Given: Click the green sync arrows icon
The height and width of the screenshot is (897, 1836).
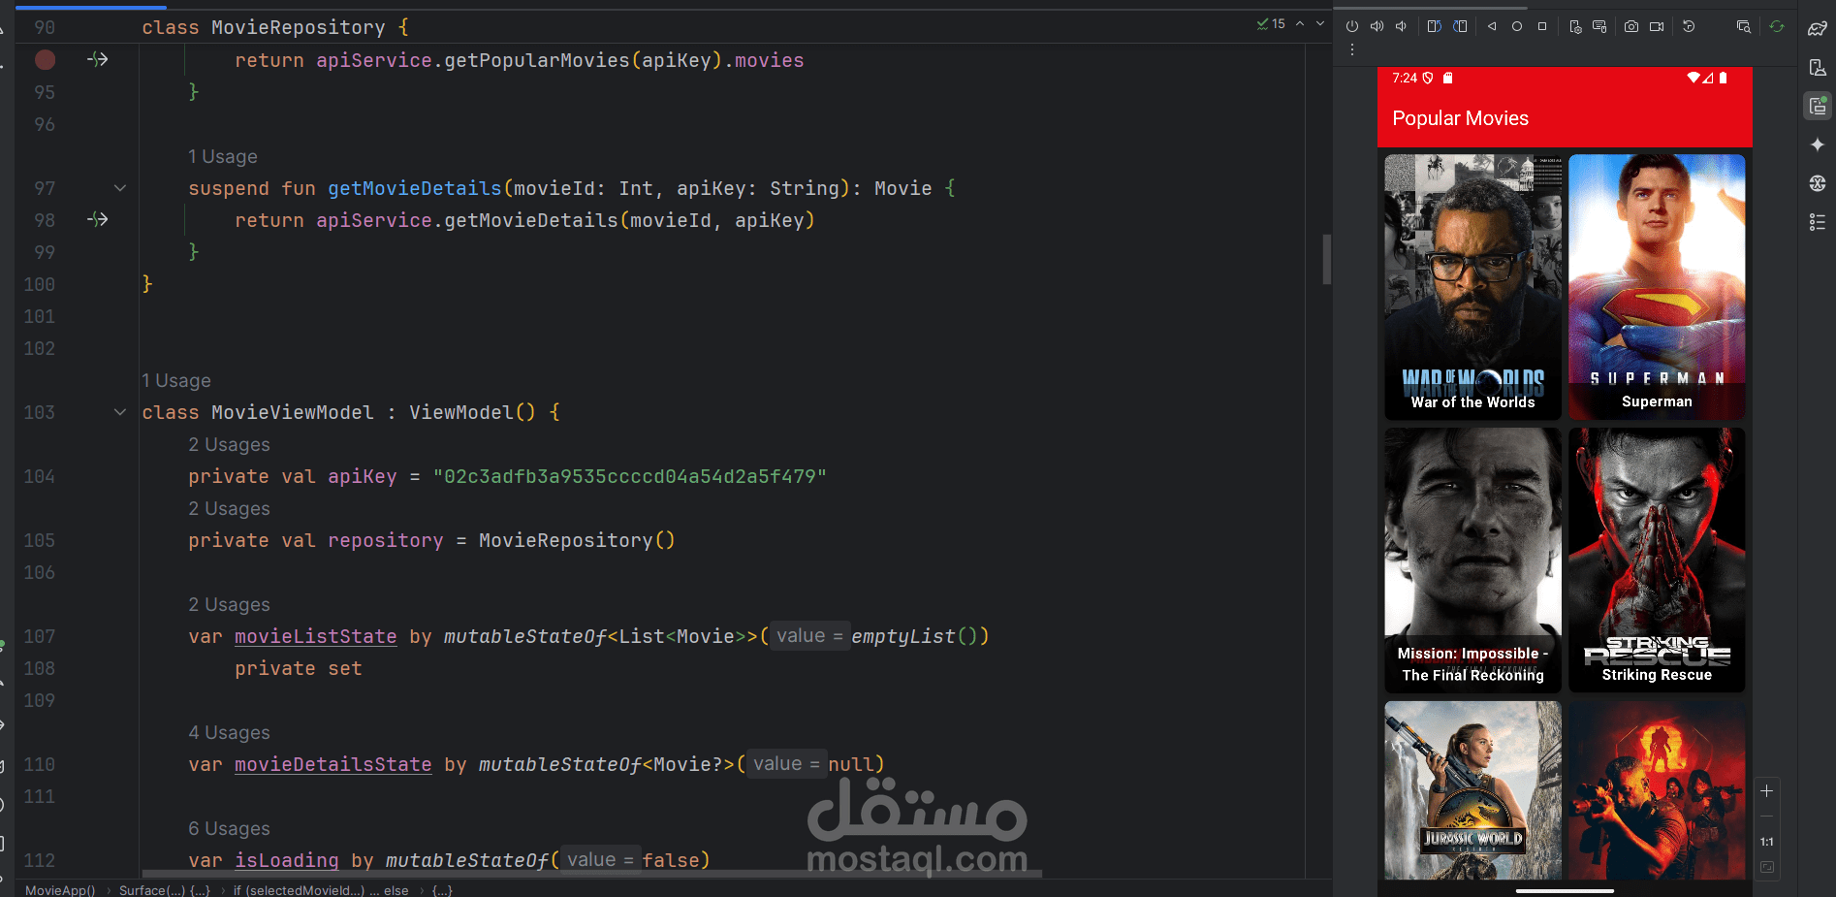Looking at the screenshot, I should click(1777, 26).
